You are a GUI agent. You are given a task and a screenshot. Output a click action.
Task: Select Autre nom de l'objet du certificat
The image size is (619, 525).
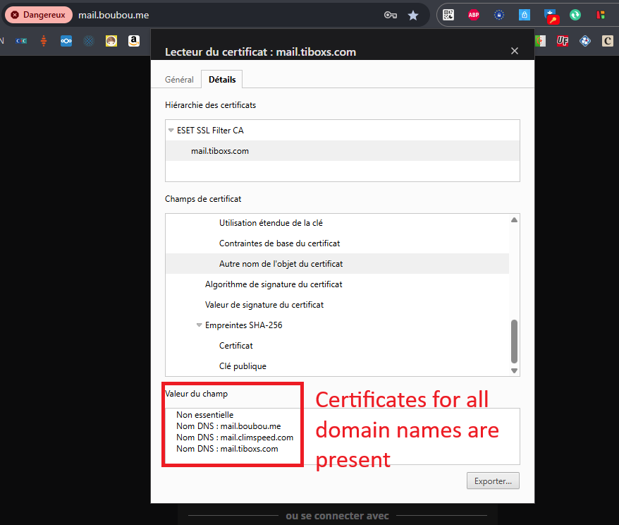[337, 264]
